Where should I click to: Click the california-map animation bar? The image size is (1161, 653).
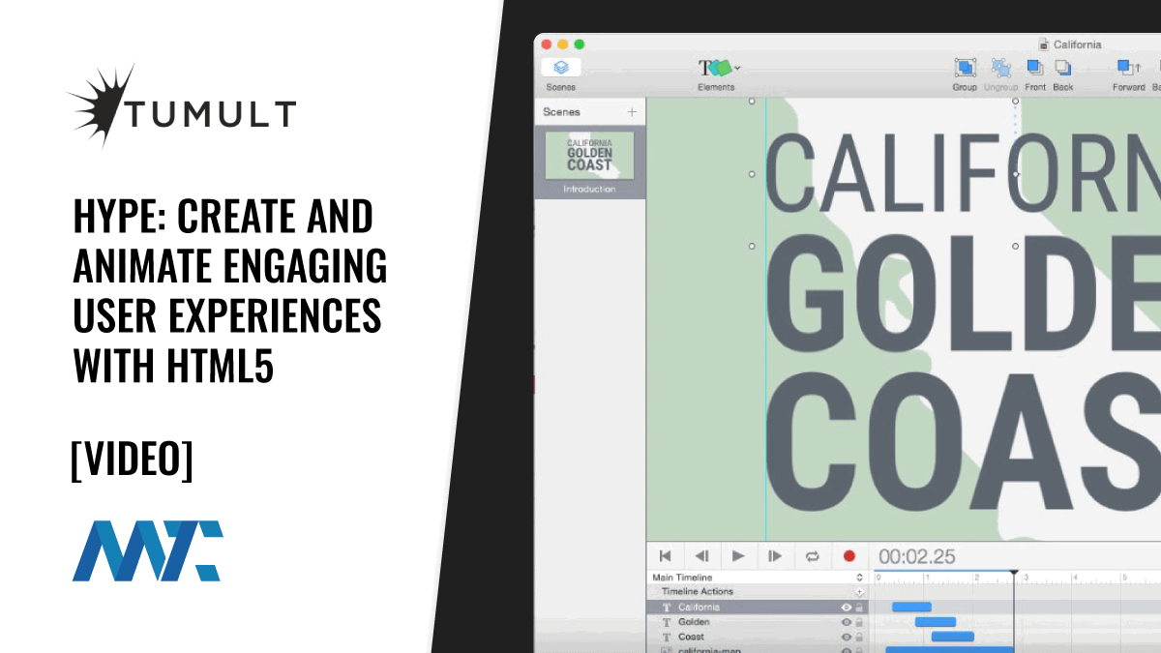[x=949, y=650]
